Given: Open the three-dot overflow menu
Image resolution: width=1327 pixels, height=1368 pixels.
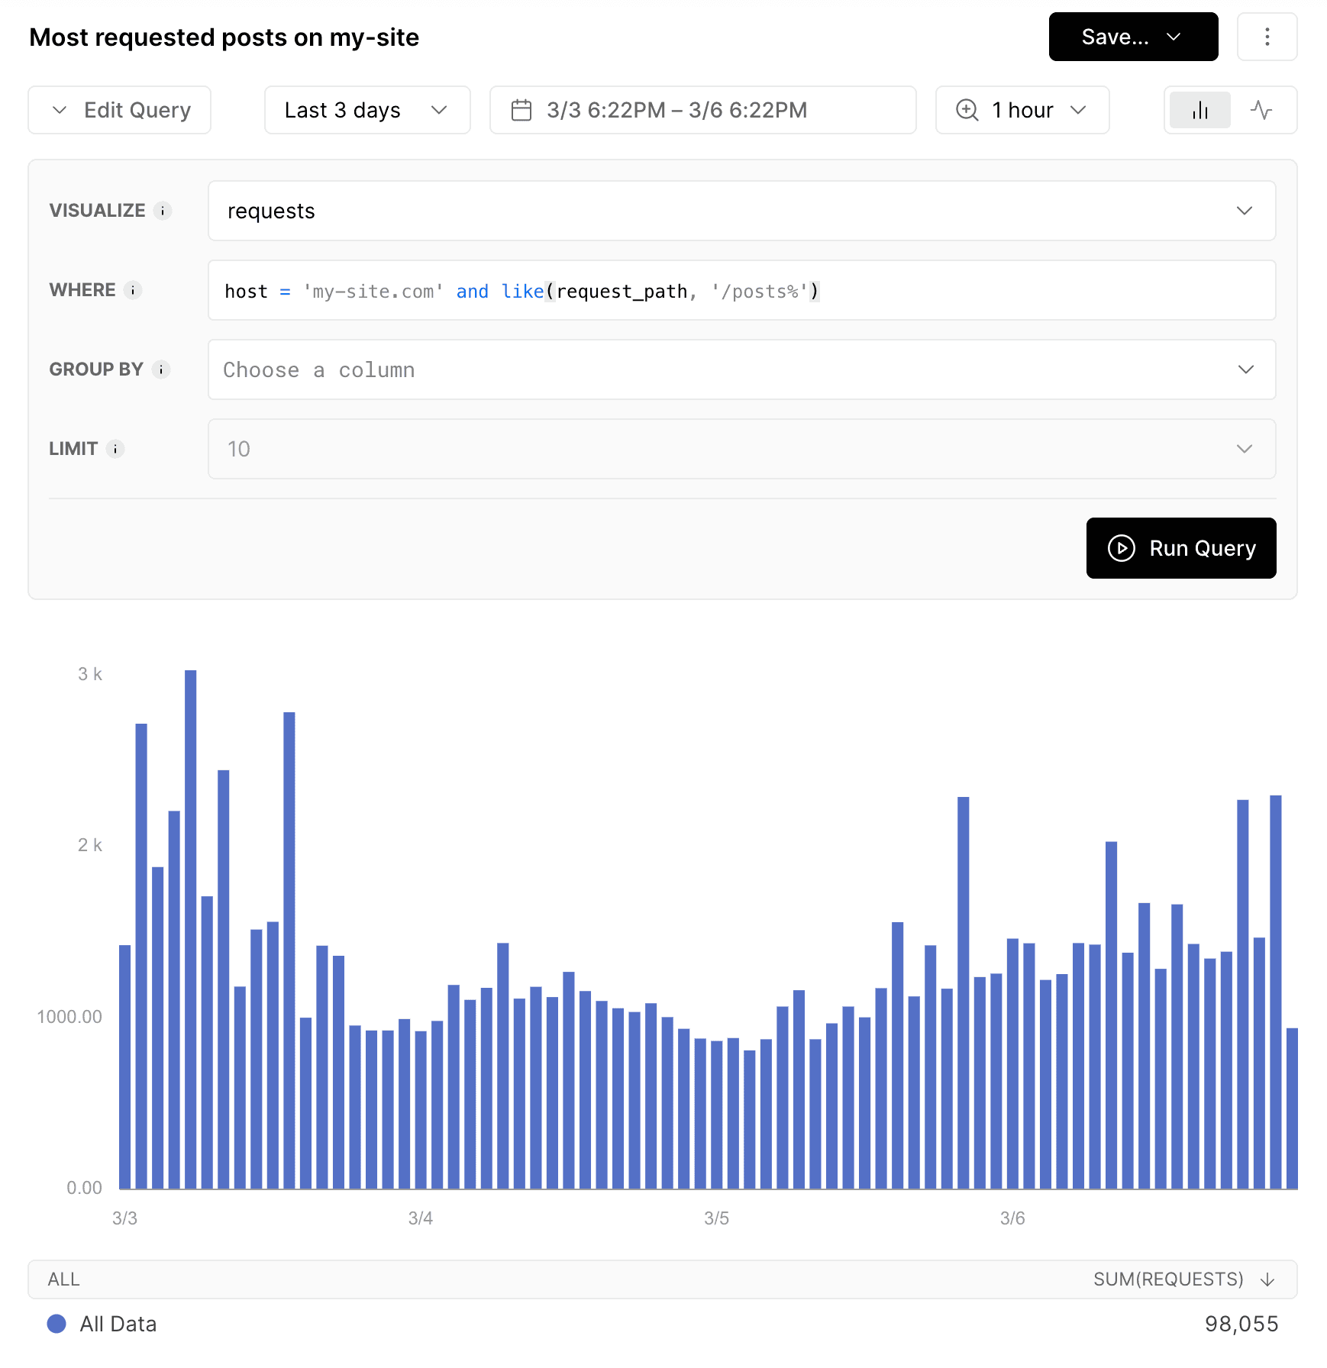Looking at the screenshot, I should [x=1267, y=37].
